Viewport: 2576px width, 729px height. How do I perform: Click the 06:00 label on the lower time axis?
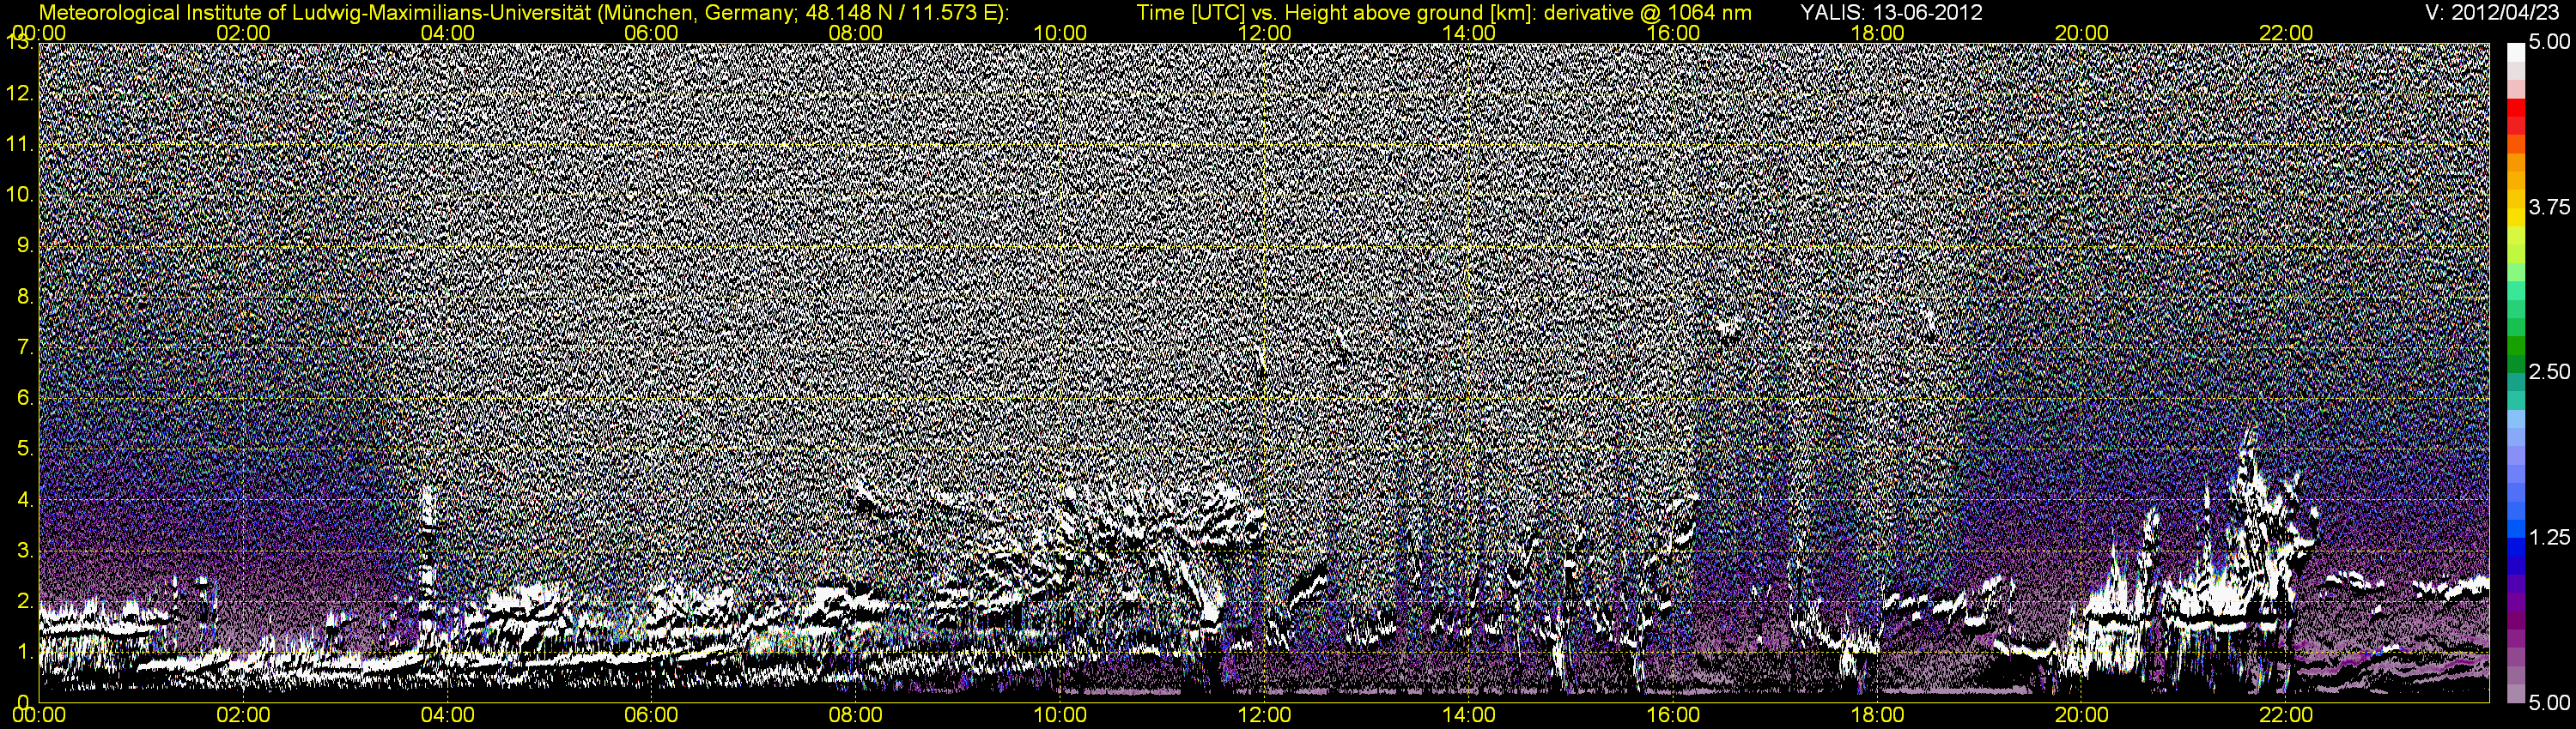[x=651, y=715]
